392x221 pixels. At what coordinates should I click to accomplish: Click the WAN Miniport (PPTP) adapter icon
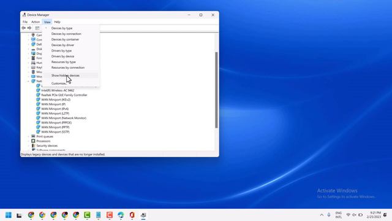[38, 127]
